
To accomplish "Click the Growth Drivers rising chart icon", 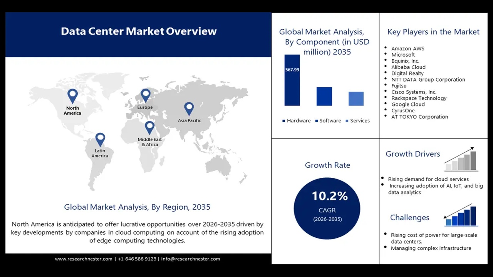I will tap(461, 159).
